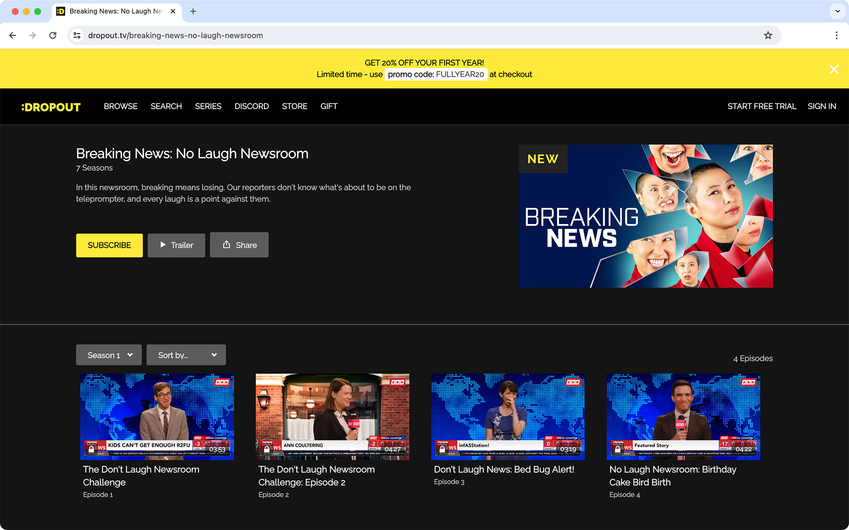The width and height of the screenshot is (849, 530).
Task: Open the Gift nav link
Action: [329, 107]
